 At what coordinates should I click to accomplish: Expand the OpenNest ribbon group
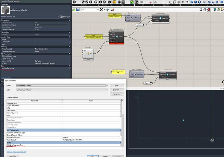click(x=180, y=5)
